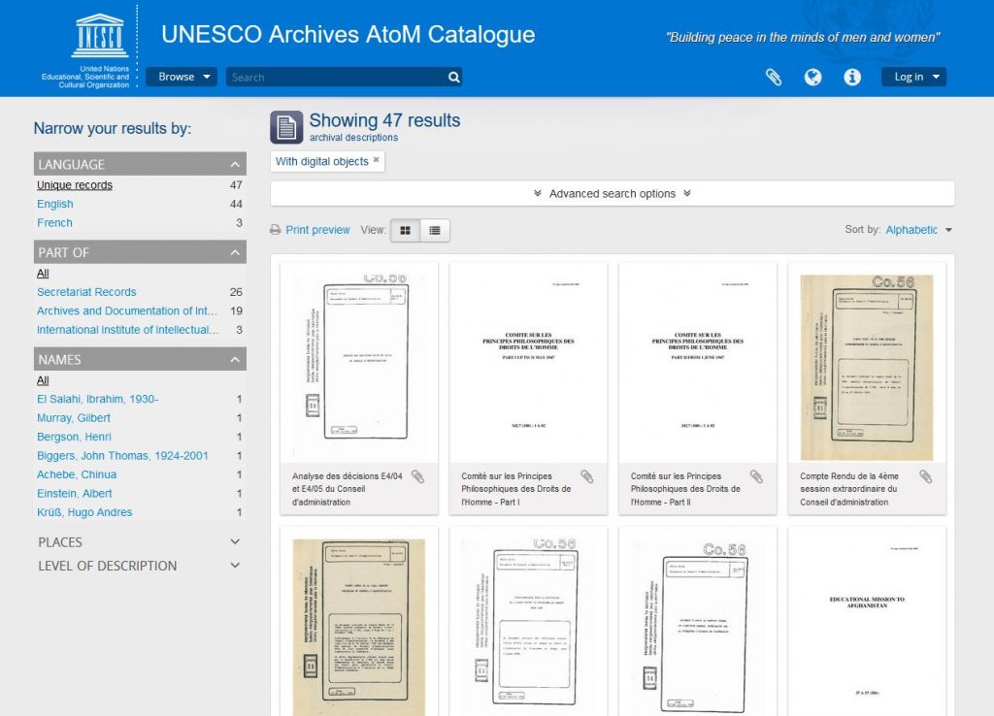This screenshot has height=716, width=994.
Task: Filter by Secretariat Records
Action: click(86, 292)
